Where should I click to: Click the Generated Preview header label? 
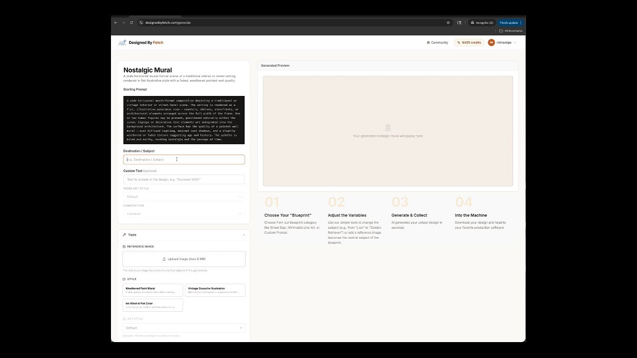point(275,66)
